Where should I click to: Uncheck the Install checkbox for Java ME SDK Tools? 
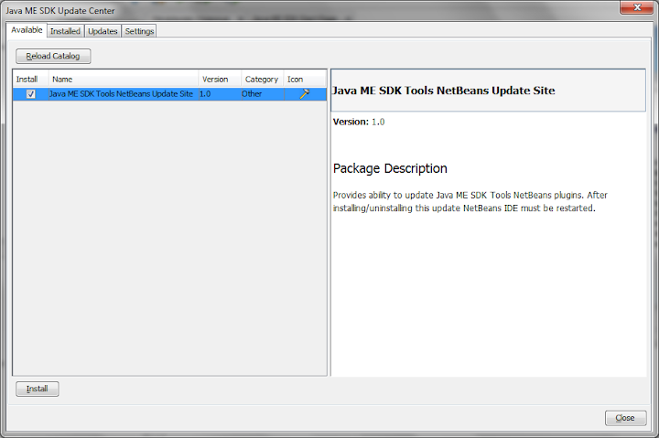tap(31, 94)
